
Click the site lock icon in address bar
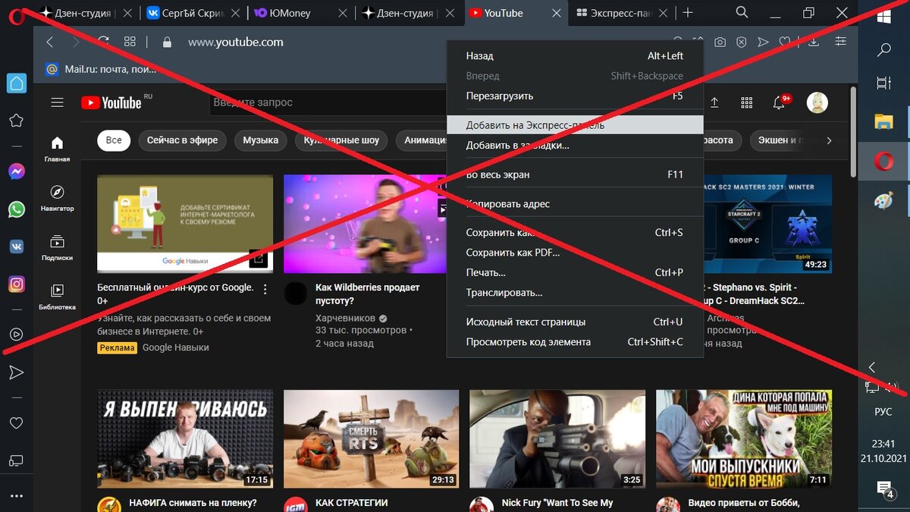(x=168, y=42)
